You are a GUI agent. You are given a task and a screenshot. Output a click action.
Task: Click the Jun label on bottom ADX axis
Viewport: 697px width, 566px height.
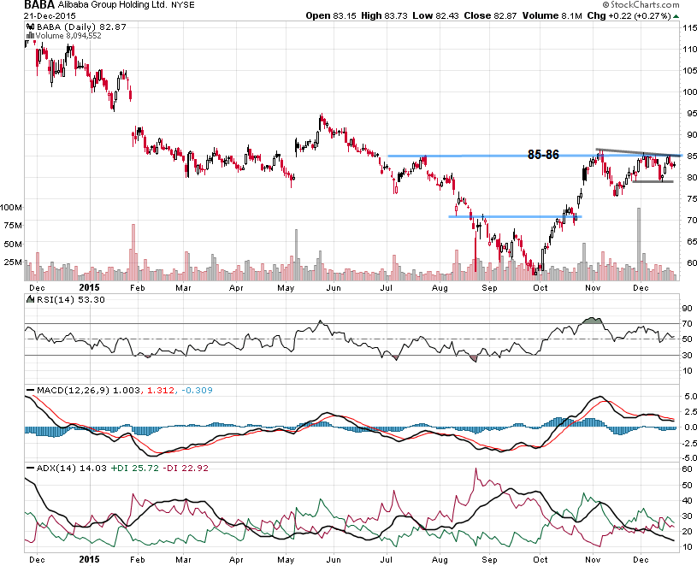[x=334, y=560]
